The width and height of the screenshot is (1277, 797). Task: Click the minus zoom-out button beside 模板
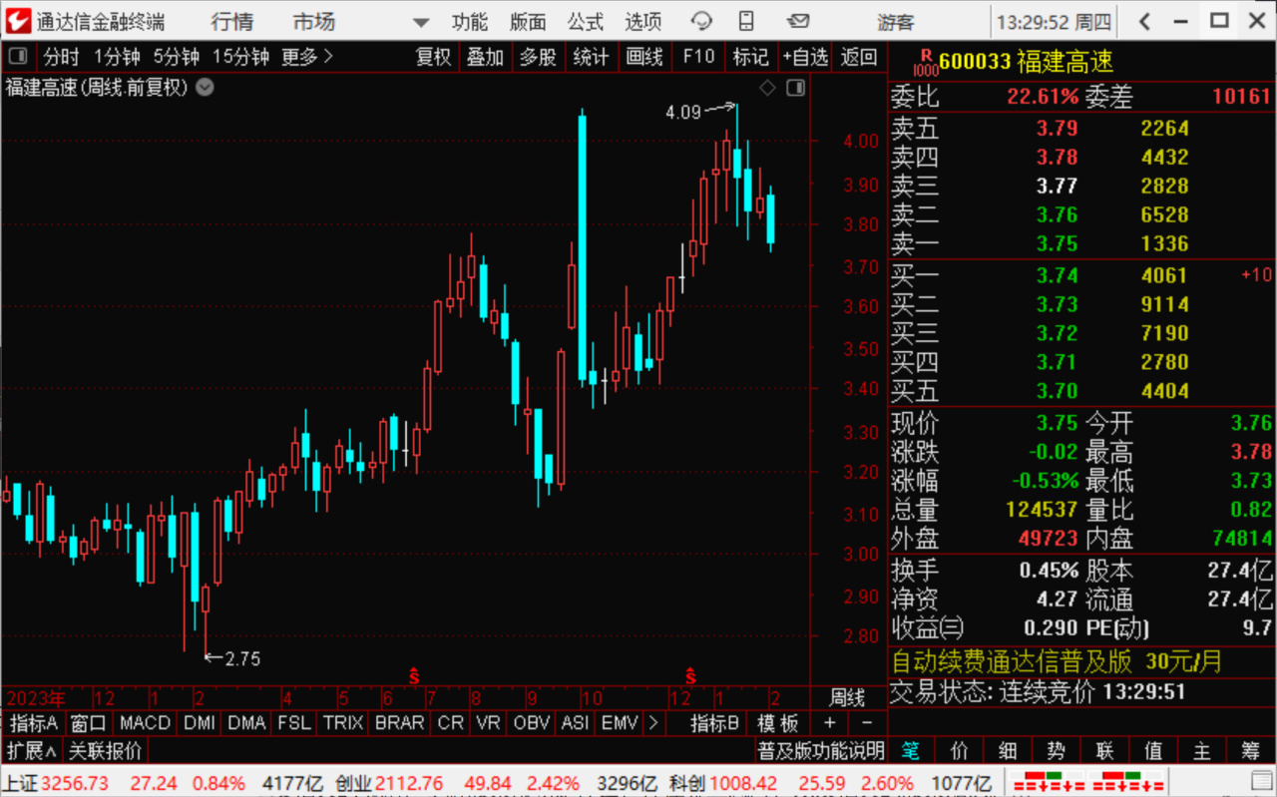point(866,722)
